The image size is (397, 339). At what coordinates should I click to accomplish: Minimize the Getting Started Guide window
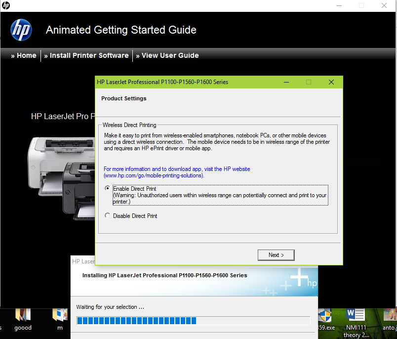pyautogui.click(x=339, y=5)
